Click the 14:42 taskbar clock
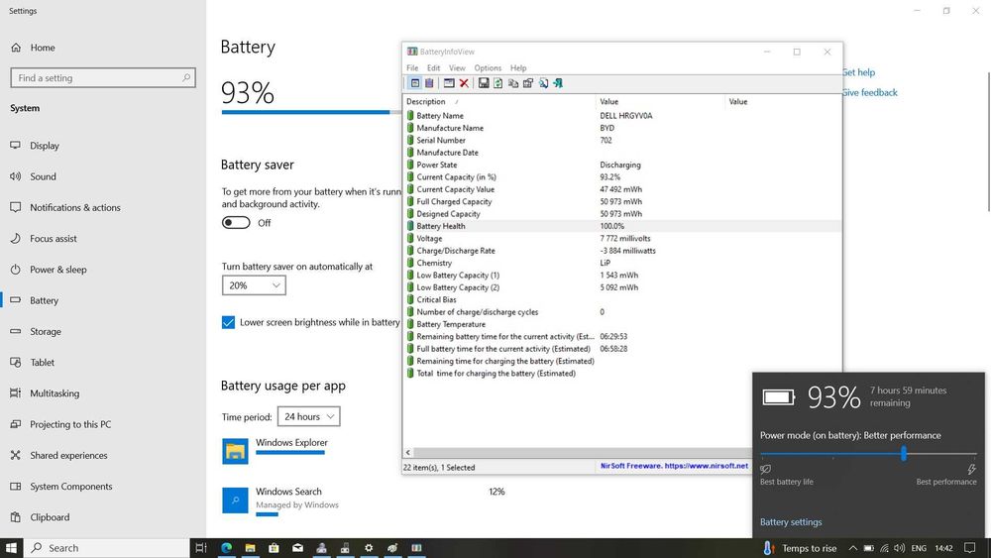Screen dimensions: 991x558 943,548
